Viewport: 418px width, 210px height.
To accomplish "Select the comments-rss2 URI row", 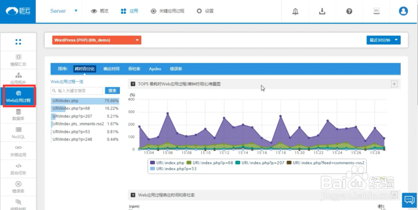I will point(85,124).
